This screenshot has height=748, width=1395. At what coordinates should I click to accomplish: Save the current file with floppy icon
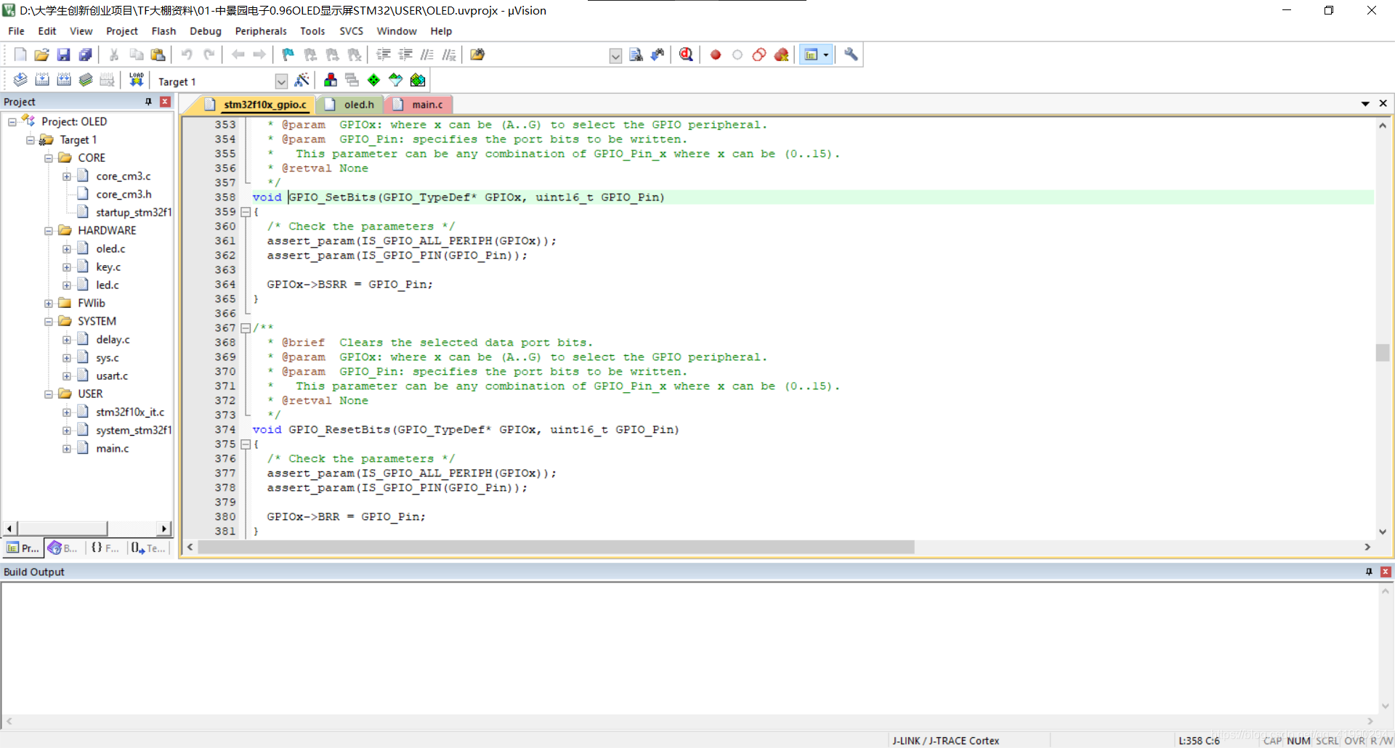64,54
